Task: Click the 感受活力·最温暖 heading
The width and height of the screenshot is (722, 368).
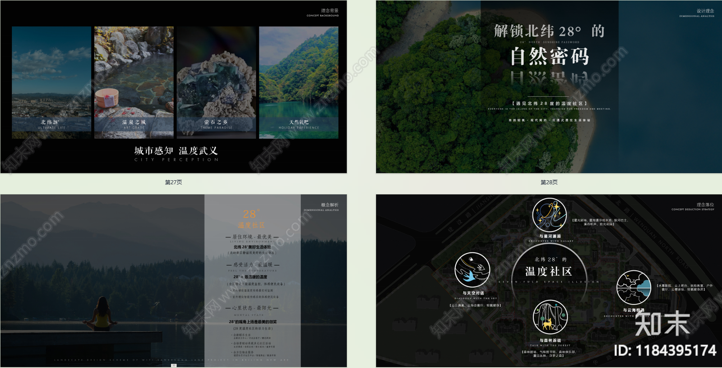Action: (253, 265)
